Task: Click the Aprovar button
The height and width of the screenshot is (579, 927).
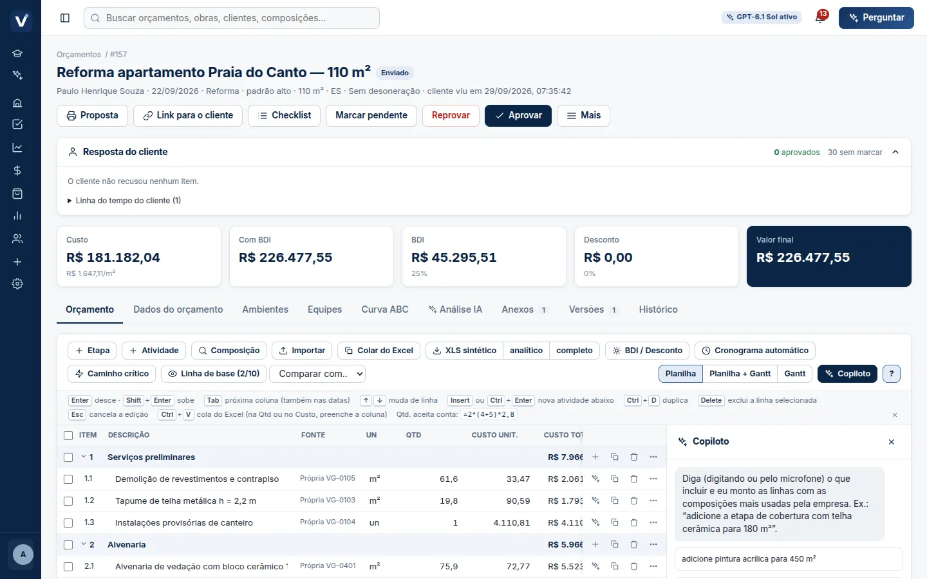Action: (518, 116)
